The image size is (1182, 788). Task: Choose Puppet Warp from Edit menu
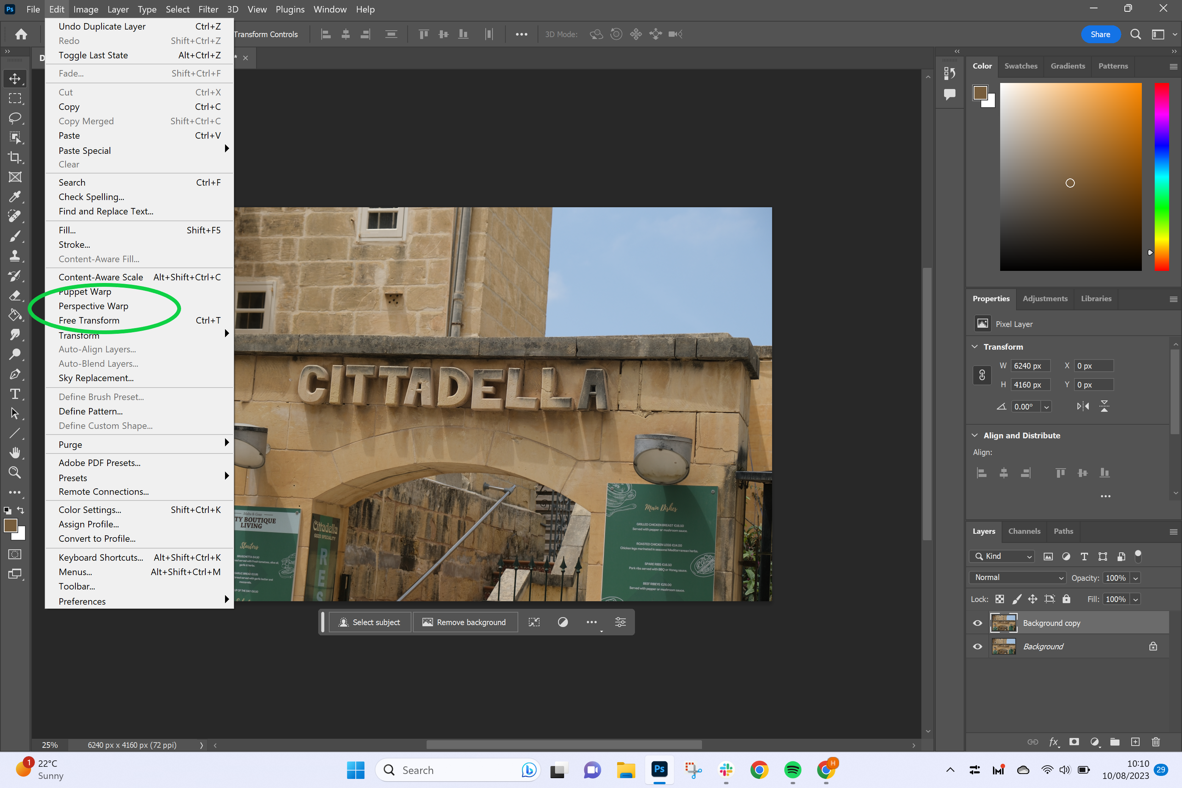[139, 291]
